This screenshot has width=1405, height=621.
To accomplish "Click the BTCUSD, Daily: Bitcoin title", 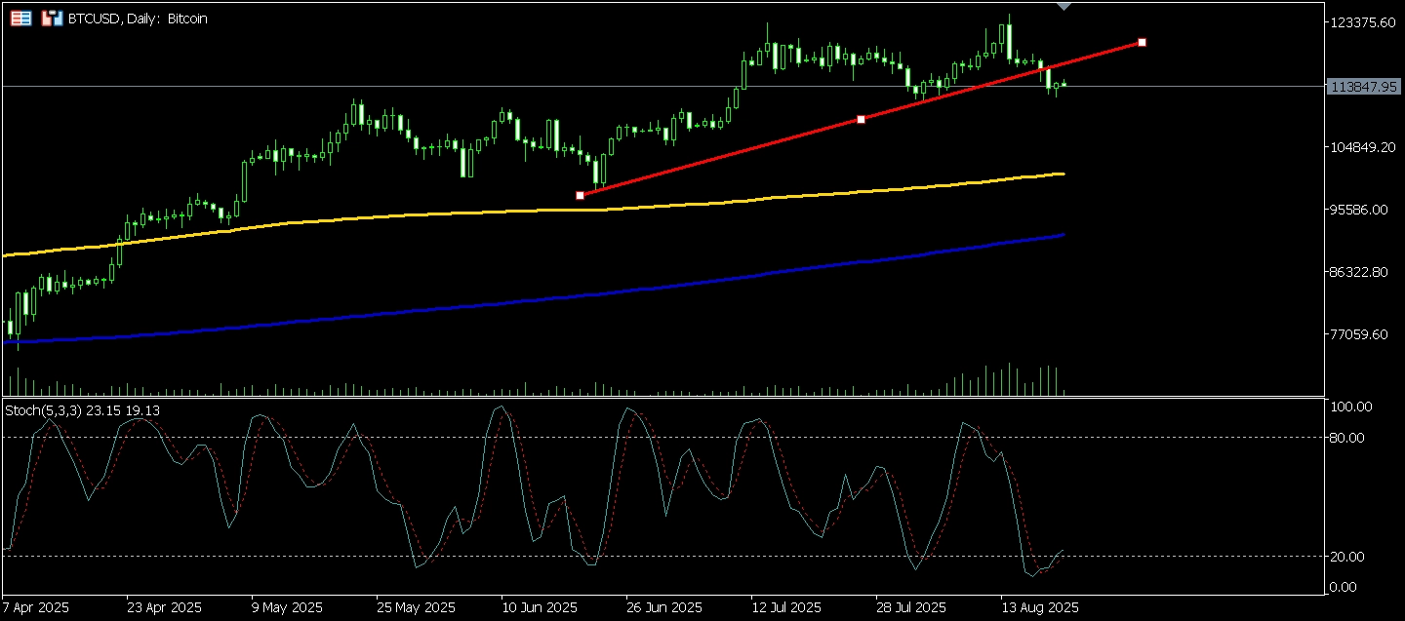I will 138,19.
